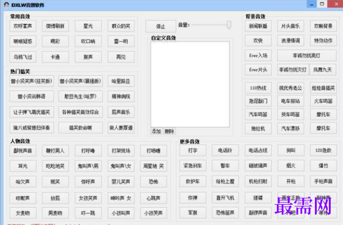The height and width of the screenshot is (225, 343).
Task: Play the 吹口哨 whistle effect
Action: 88,41
